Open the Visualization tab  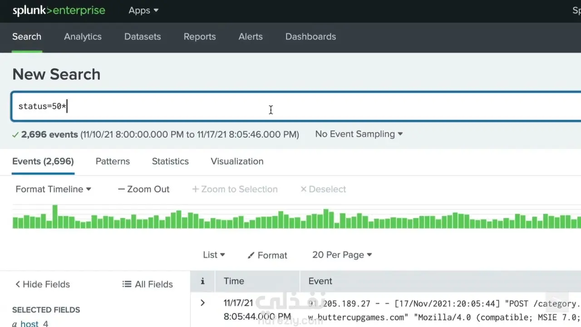click(x=237, y=161)
